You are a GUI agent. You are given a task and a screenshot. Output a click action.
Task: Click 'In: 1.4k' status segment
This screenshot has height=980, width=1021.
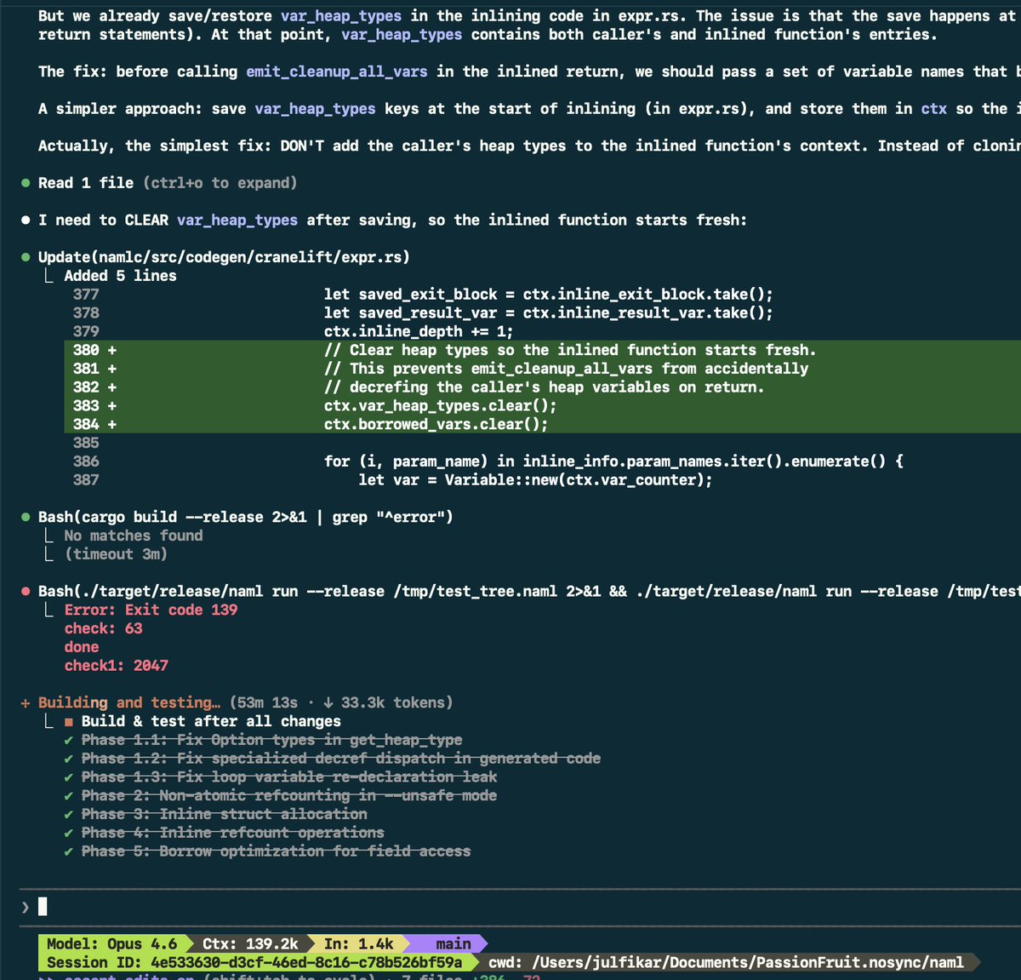coord(358,943)
